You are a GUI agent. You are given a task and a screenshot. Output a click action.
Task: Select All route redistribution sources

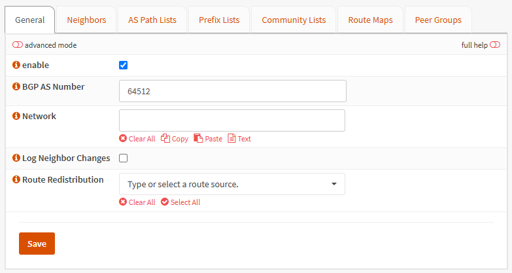[180, 202]
